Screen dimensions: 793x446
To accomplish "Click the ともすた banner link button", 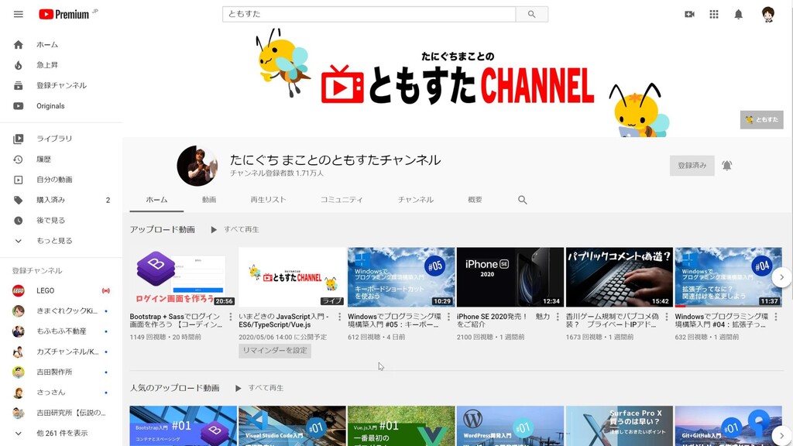I will coord(762,120).
